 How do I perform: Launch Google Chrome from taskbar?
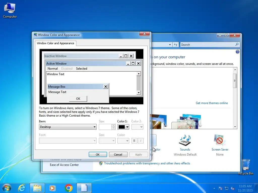pyautogui.click(x=69, y=188)
